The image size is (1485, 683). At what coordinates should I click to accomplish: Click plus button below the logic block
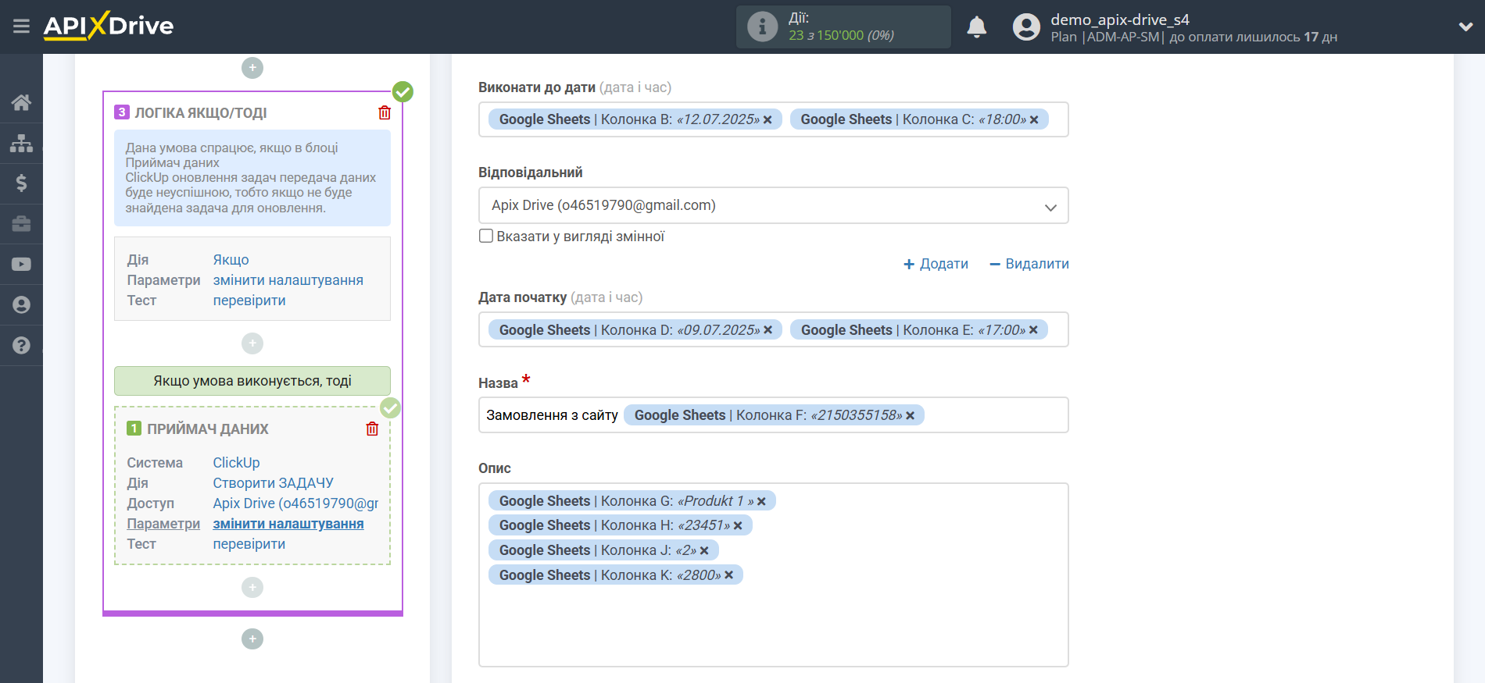(252, 639)
